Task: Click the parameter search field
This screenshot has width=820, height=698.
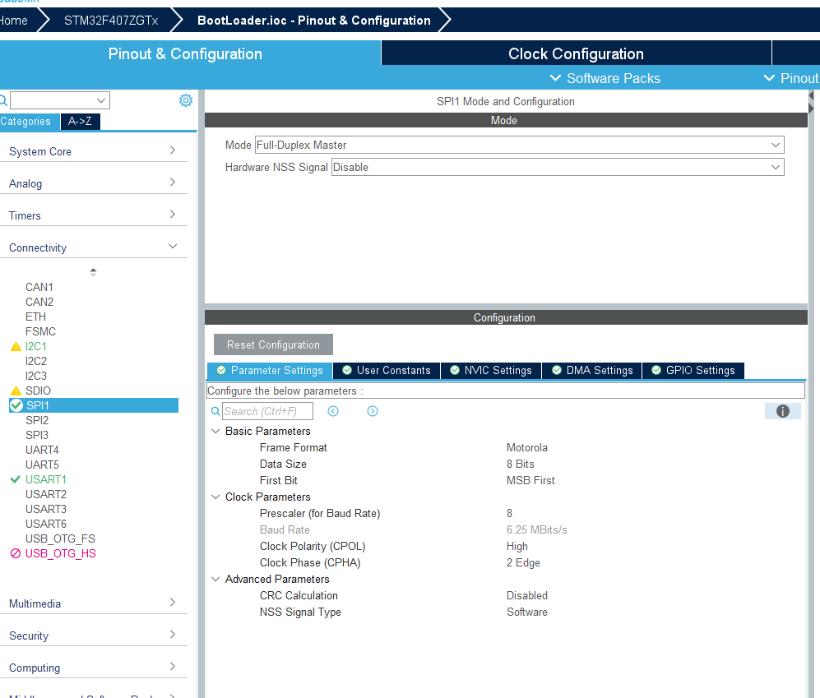Action: tap(268, 411)
